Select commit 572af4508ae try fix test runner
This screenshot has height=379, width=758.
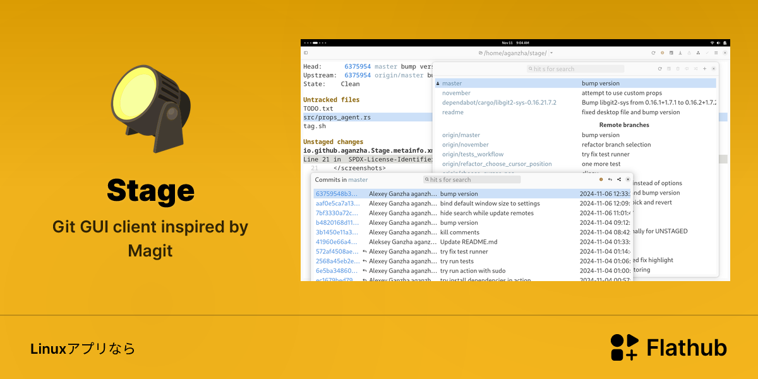pyautogui.click(x=472, y=251)
